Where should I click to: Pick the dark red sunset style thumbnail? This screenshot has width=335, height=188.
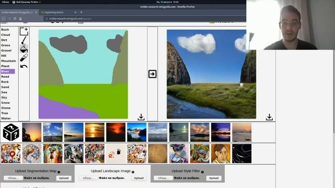click(116, 132)
